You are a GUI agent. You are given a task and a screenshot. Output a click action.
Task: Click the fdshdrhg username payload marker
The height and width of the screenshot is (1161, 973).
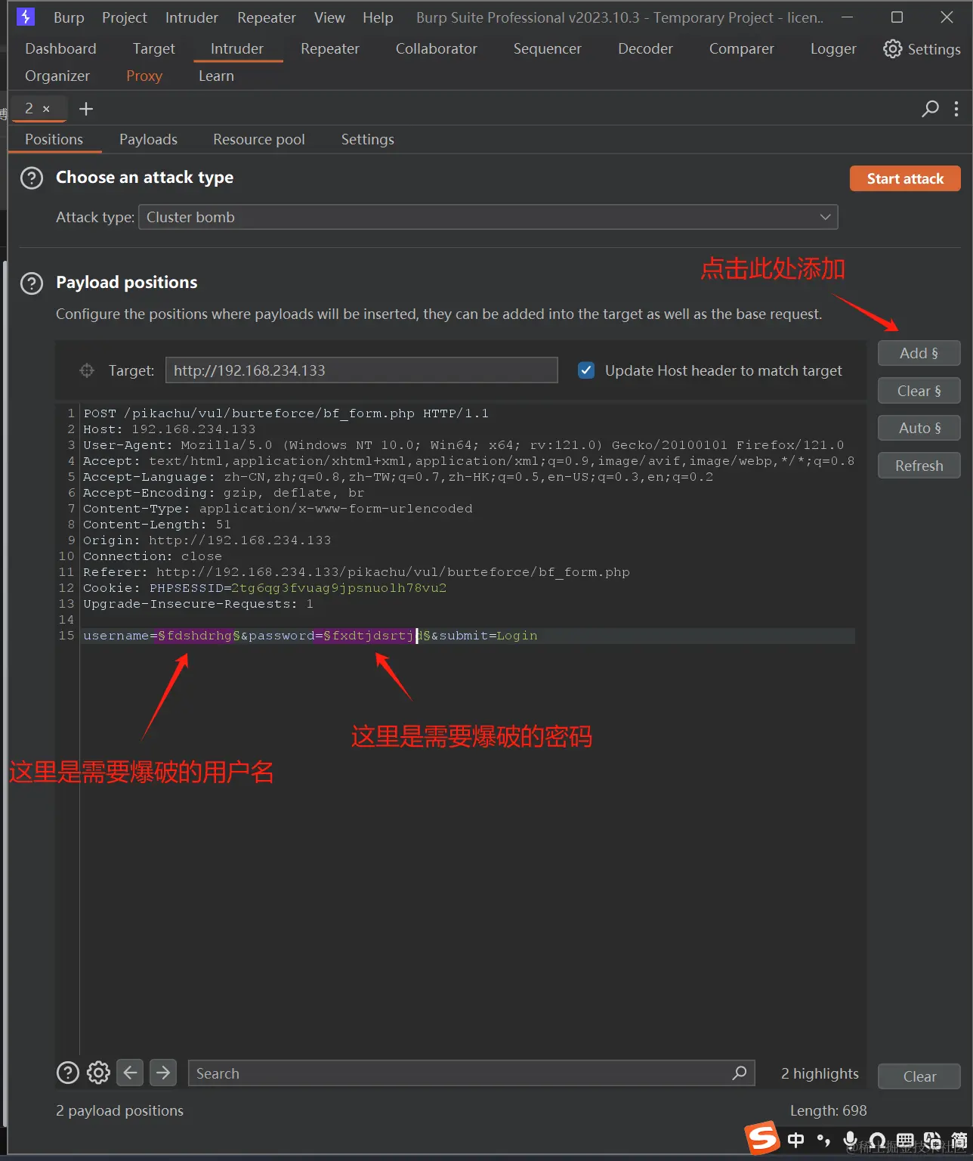coord(199,636)
